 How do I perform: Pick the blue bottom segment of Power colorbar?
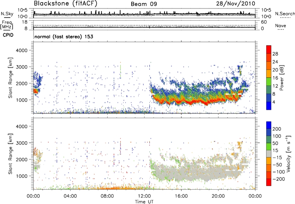[x=269, y=106]
